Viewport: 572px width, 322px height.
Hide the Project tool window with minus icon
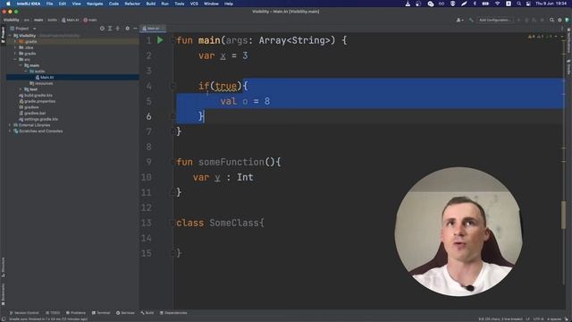pyautogui.click(x=135, y=28)
